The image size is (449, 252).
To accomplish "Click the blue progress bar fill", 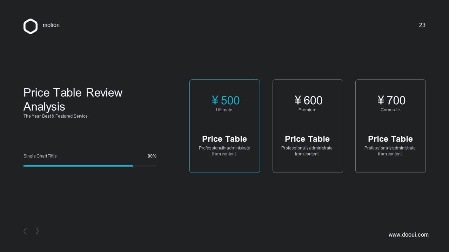I will pyautogui.click(x=78, y=166).
